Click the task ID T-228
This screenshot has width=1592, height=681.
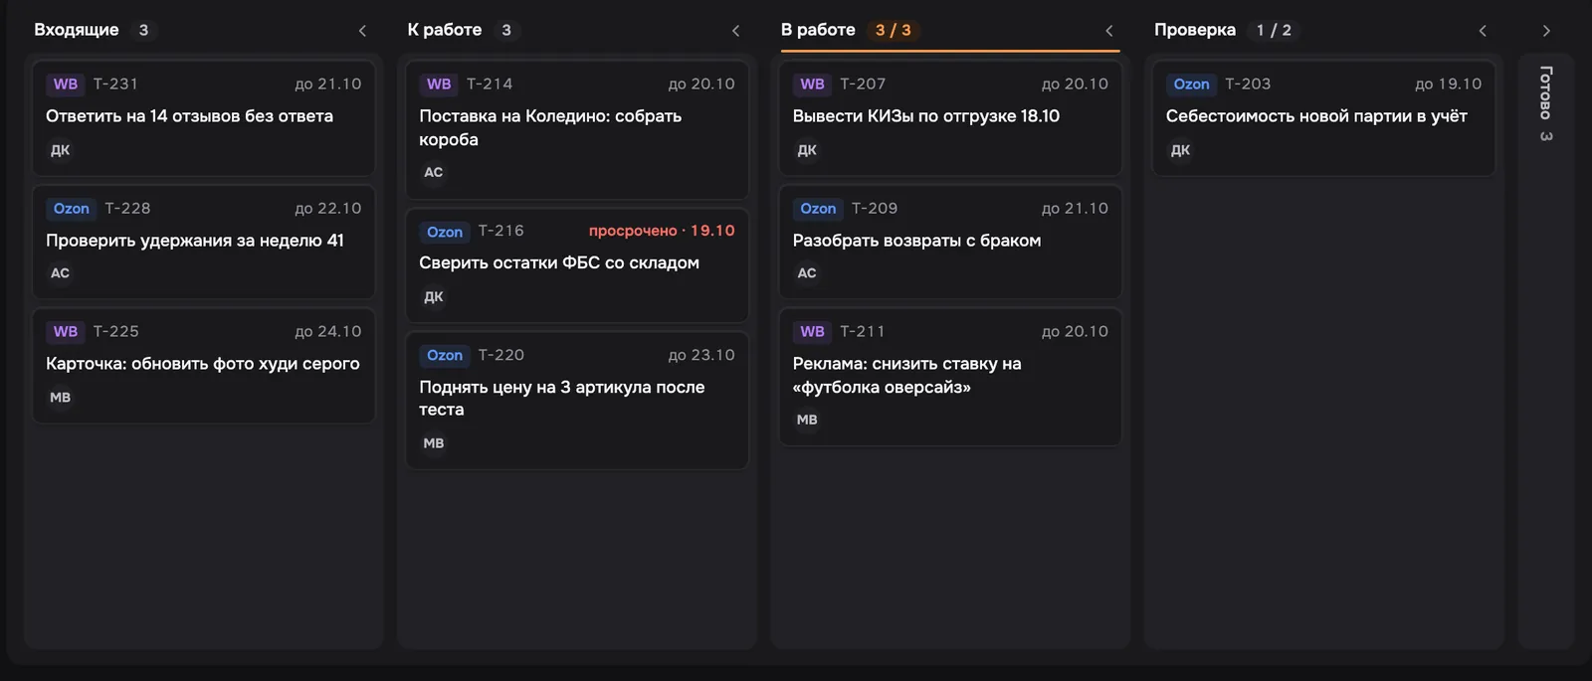coord(127,209)
